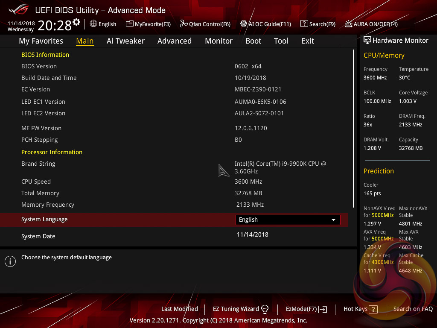Open the Tool tab
Image resolution: width=437 pixels, height=328 pixels.
pyautogui.click(x=281, y=41)
